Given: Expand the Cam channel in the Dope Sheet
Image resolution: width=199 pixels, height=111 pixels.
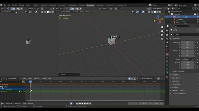Looking at the screenshot, I should (x=2, y=92).
